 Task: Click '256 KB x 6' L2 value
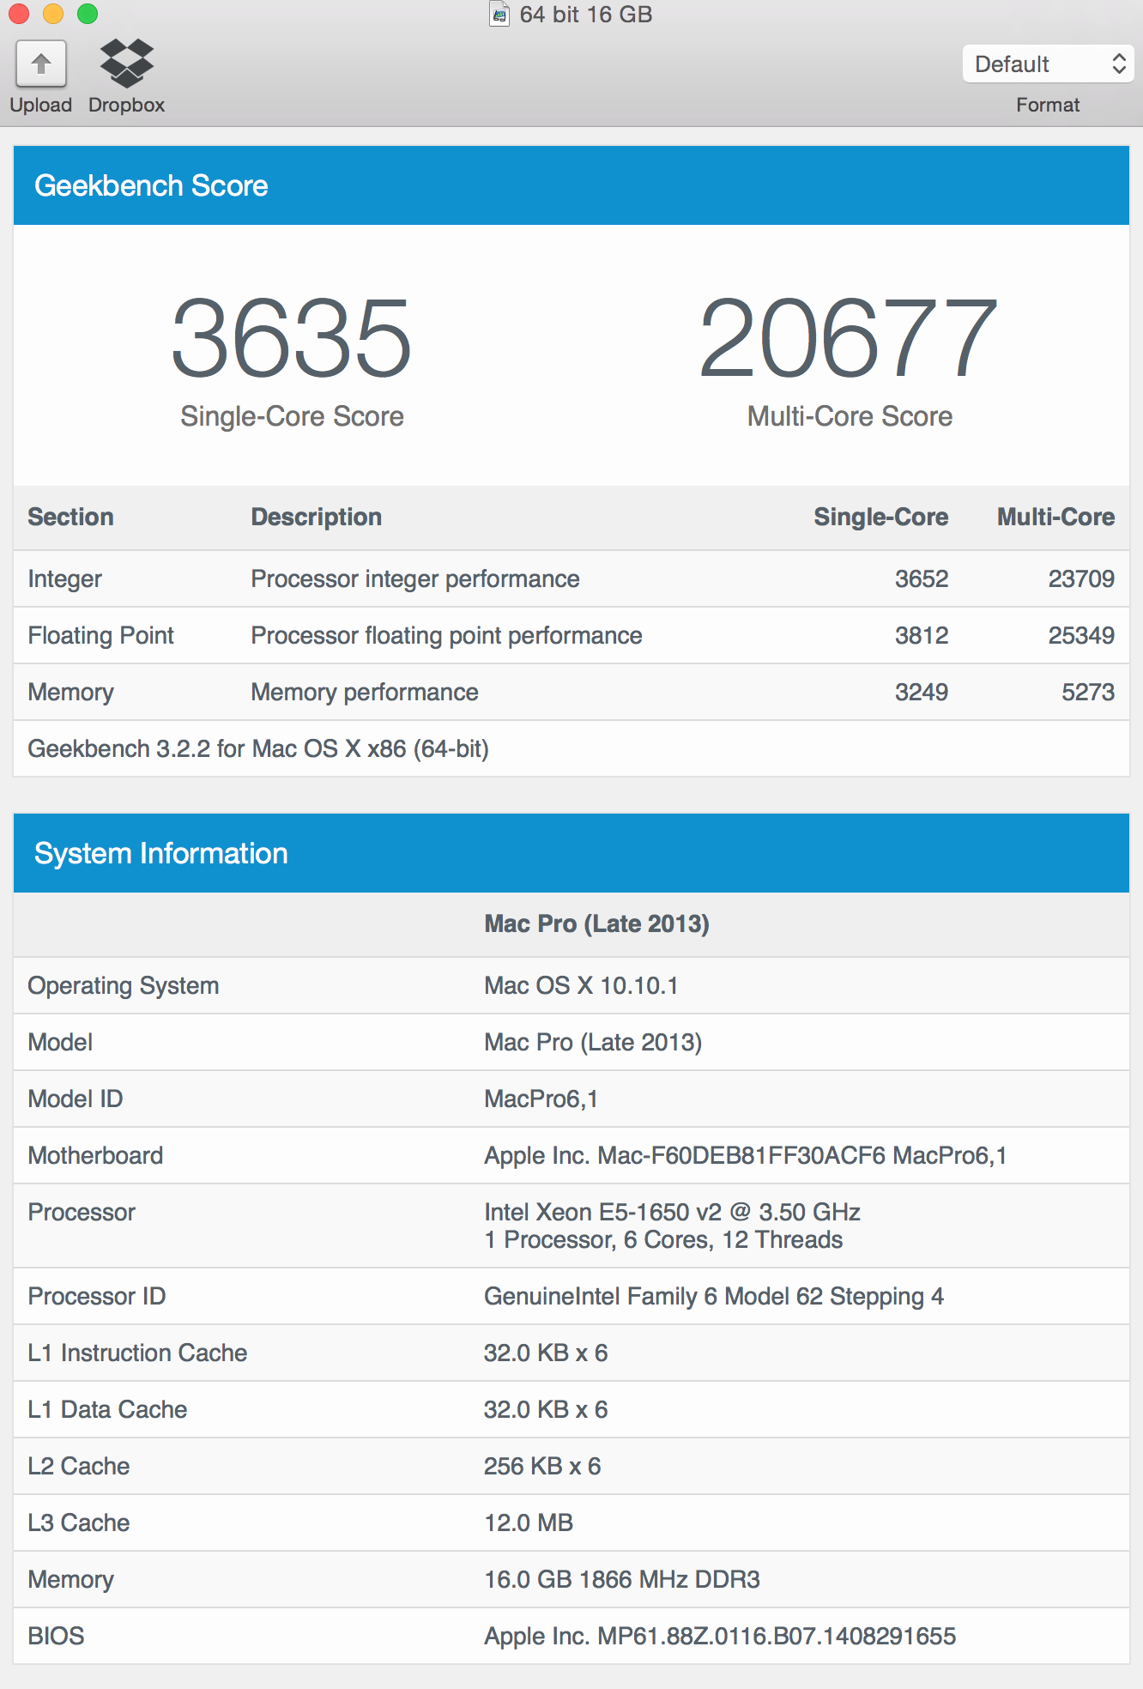coord(542,1466)
